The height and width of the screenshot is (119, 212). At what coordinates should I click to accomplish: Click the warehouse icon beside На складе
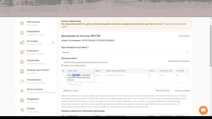[22, 43]
